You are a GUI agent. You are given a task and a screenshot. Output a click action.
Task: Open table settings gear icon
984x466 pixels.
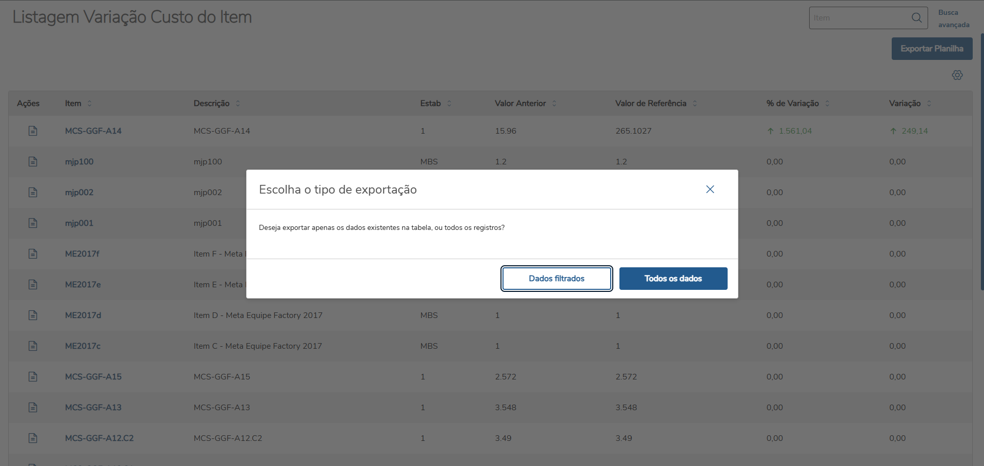click(957, 75)
